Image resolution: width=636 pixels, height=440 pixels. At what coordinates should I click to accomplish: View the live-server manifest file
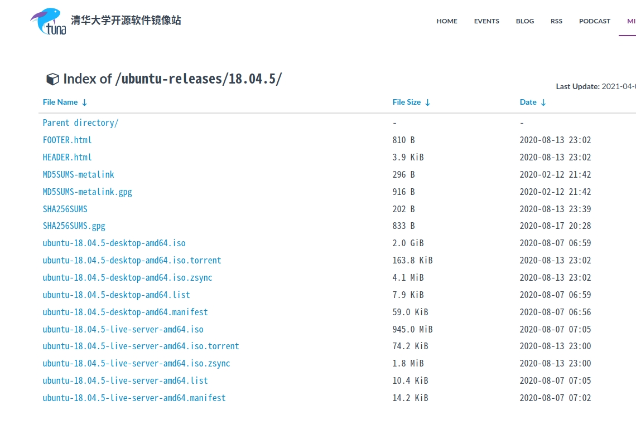pyautogui.click(x=134, y=398)
